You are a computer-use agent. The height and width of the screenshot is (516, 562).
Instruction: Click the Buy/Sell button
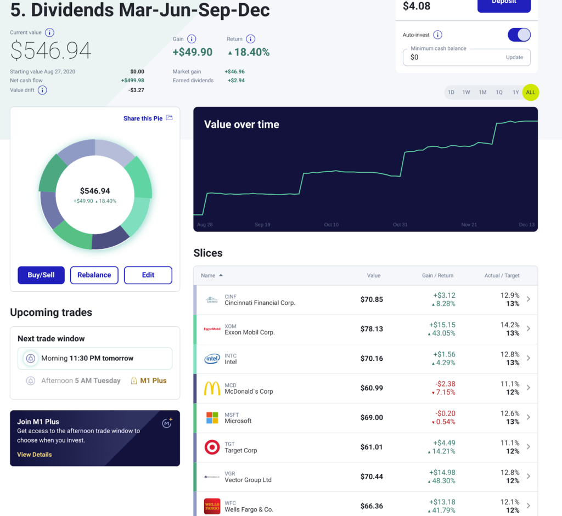[41, 275]
